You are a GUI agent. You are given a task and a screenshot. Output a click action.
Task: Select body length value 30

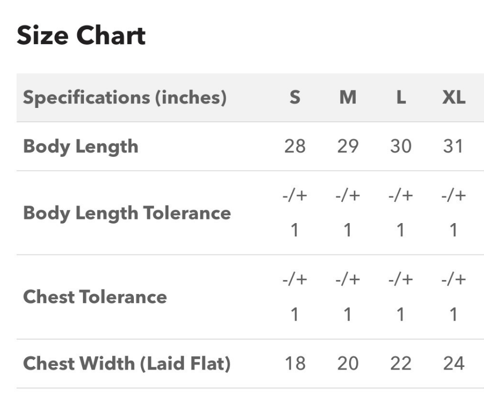(401, 146)
